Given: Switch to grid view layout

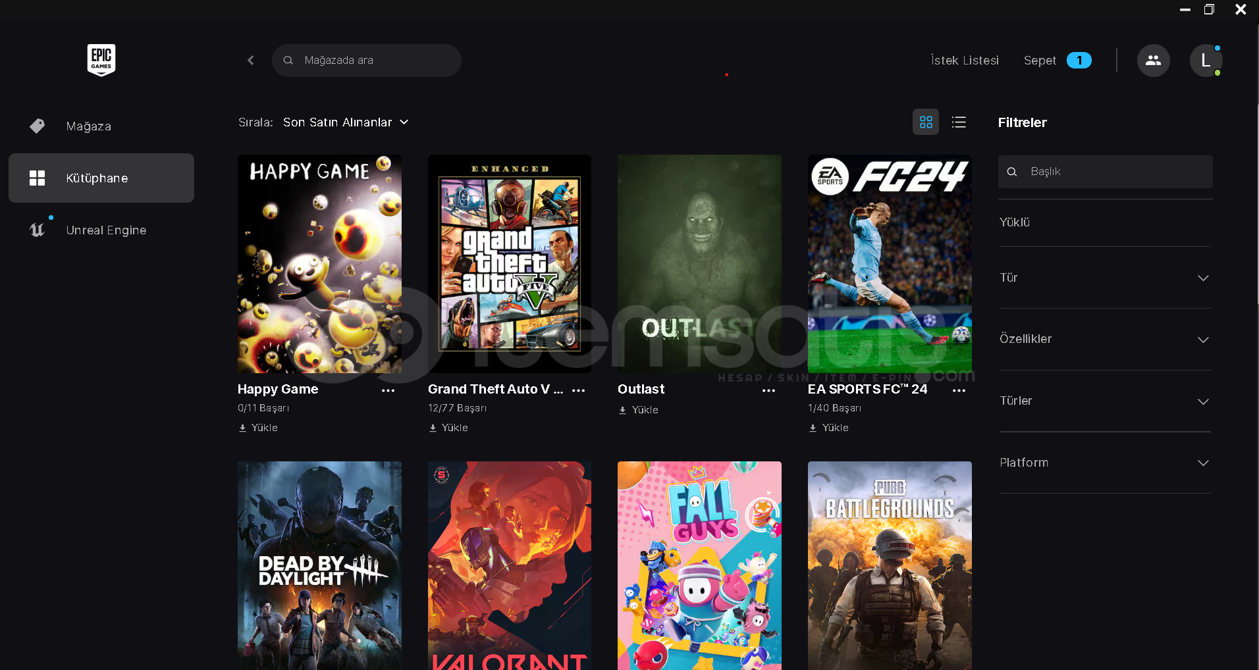Looking at the screenshot, I should [x=926, y=122].
